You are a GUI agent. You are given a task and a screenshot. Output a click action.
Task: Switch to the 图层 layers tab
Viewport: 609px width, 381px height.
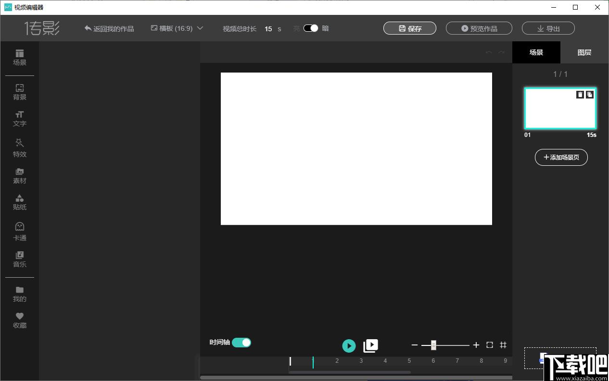(584, 52)
